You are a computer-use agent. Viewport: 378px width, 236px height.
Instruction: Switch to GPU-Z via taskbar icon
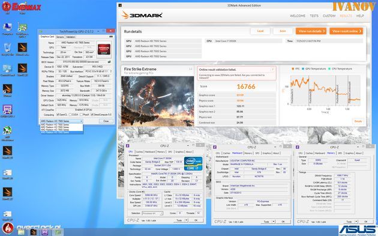click(x=58, y=232)
